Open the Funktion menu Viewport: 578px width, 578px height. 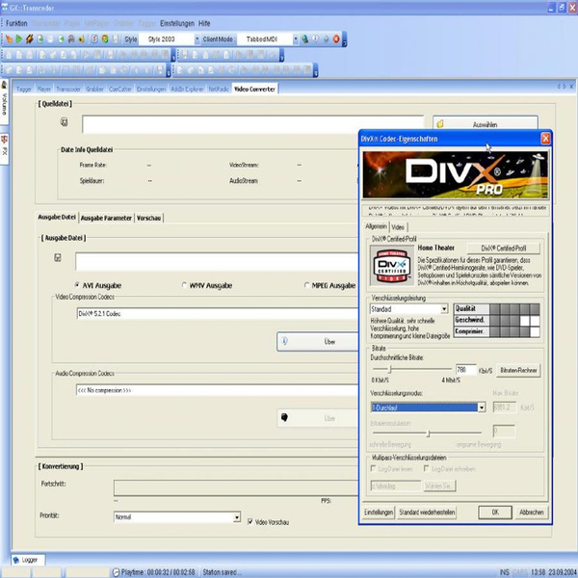pyautogui.click(x=16, y=23)
